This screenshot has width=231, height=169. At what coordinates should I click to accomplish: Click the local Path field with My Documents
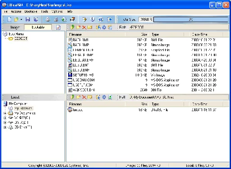click(x=178, y=97)
